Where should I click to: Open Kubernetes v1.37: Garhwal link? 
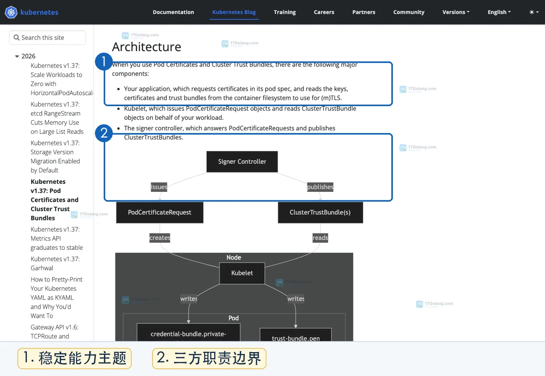pyautogui.click(x=55, y=263)
